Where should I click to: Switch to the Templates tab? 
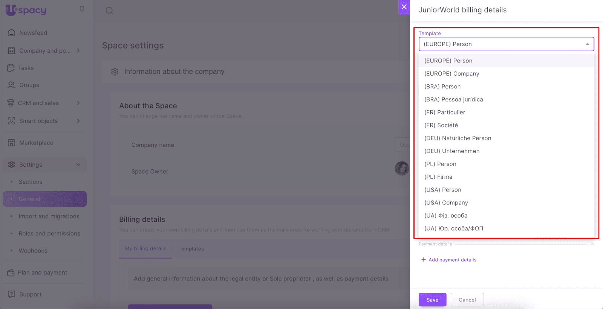coord(191,249)
